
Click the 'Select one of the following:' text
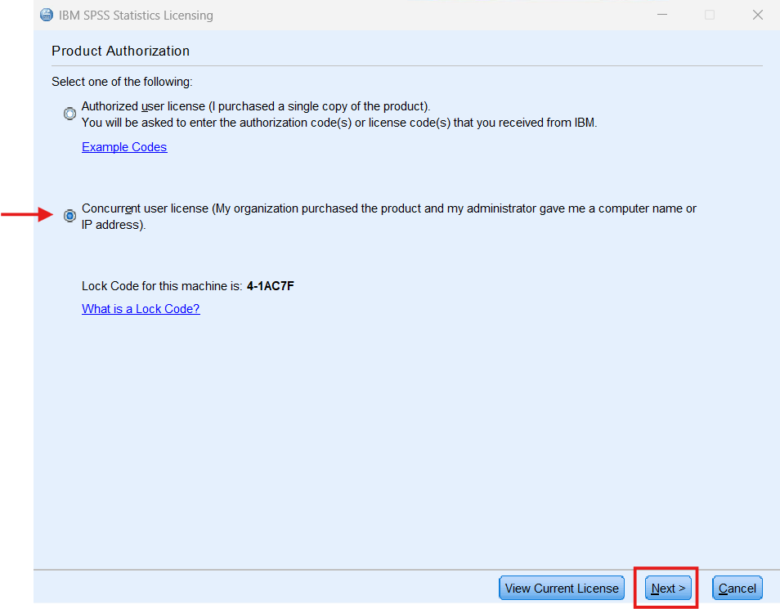point(122,82)
